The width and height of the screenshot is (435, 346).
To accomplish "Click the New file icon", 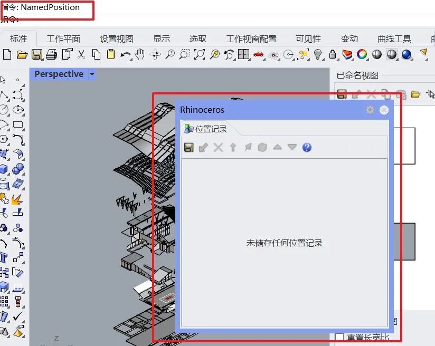I will point(7,54).
